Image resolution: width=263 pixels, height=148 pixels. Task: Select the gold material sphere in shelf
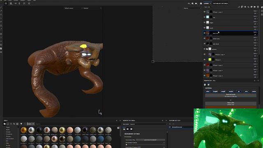coord(24,130)
